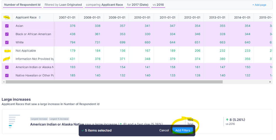Click the 2007-01-01 column header
276x140 pixels.
tap(66, 17)
